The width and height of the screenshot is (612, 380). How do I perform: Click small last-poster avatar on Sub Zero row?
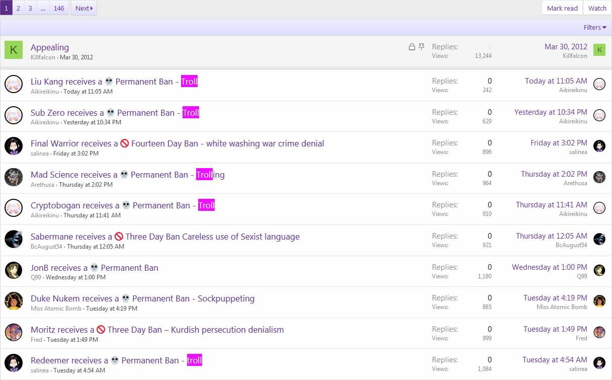click(599, 115)
